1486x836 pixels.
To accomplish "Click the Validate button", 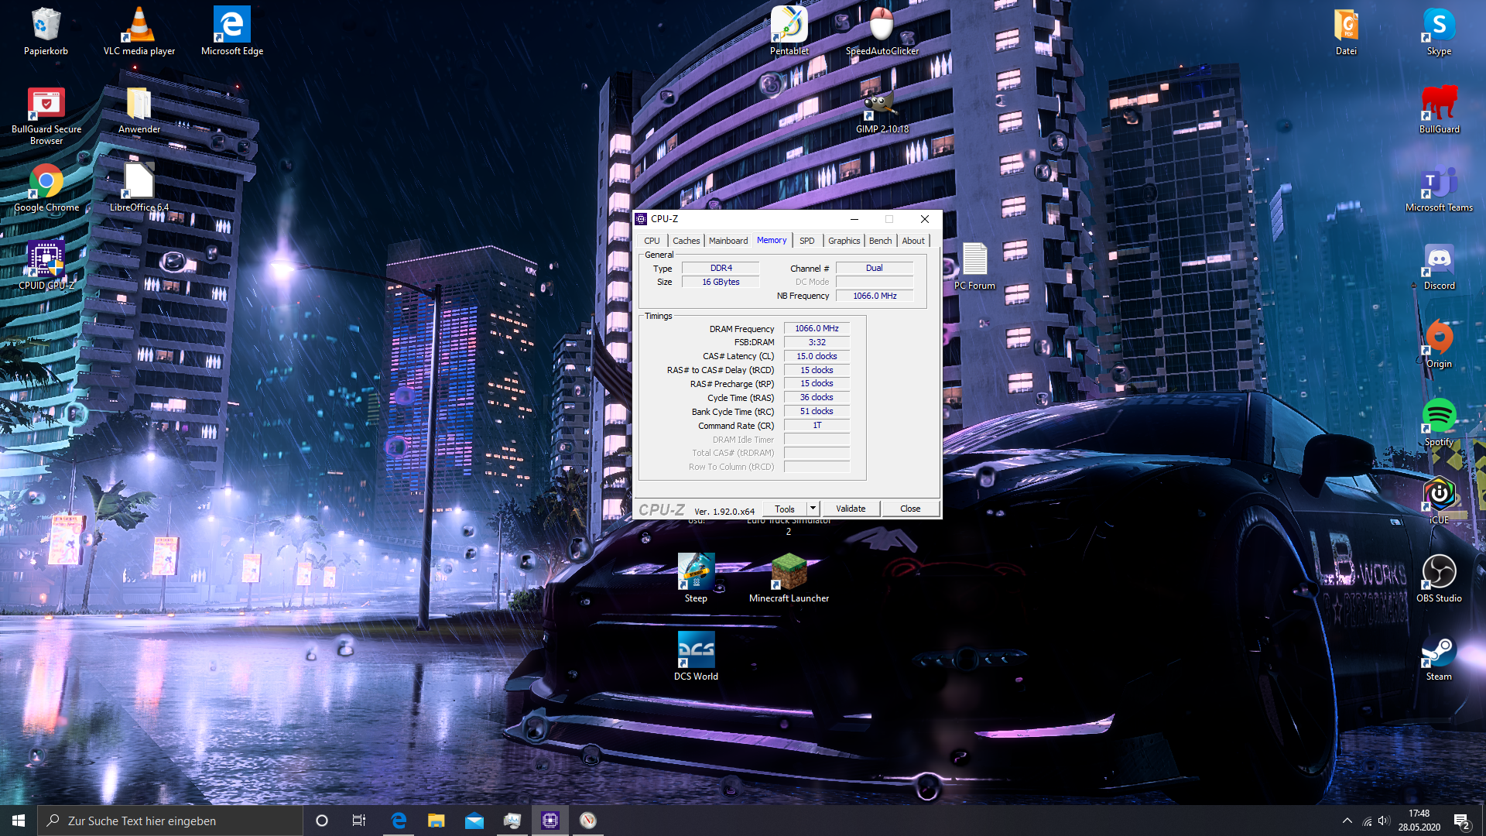I will pos(851,509).
